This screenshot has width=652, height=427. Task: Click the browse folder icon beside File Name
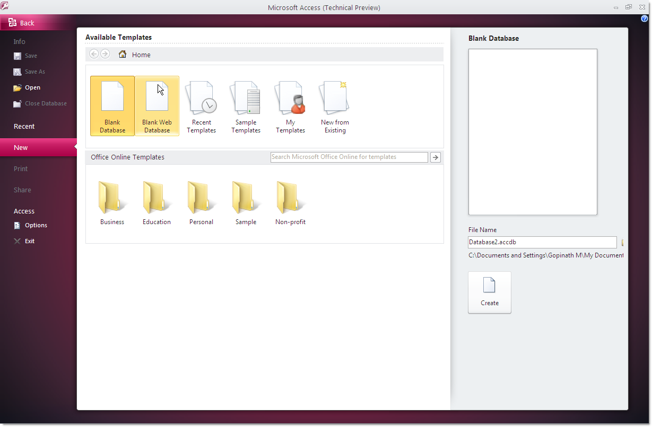pyautogui.click(x=622, y=243)
